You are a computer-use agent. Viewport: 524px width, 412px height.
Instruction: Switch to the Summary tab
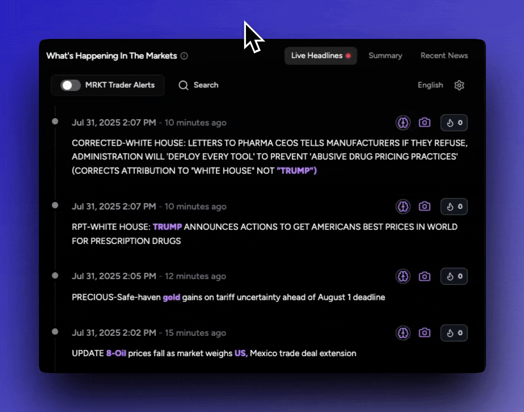click(385, 55)
